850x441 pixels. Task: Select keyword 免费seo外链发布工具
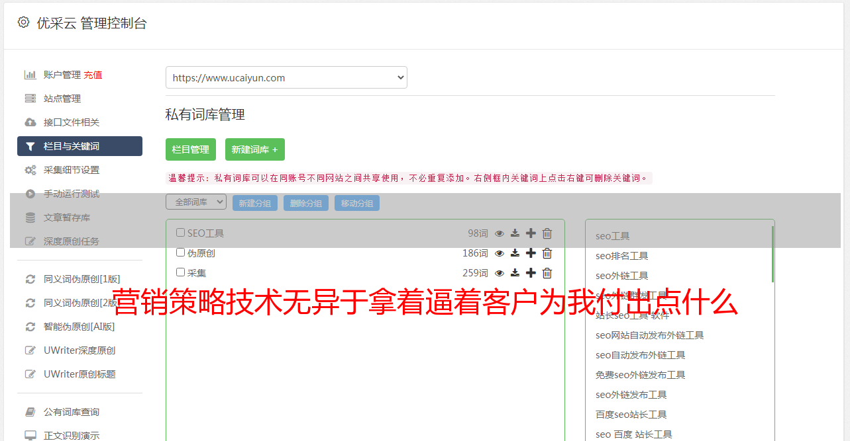(x=640, y=375)
